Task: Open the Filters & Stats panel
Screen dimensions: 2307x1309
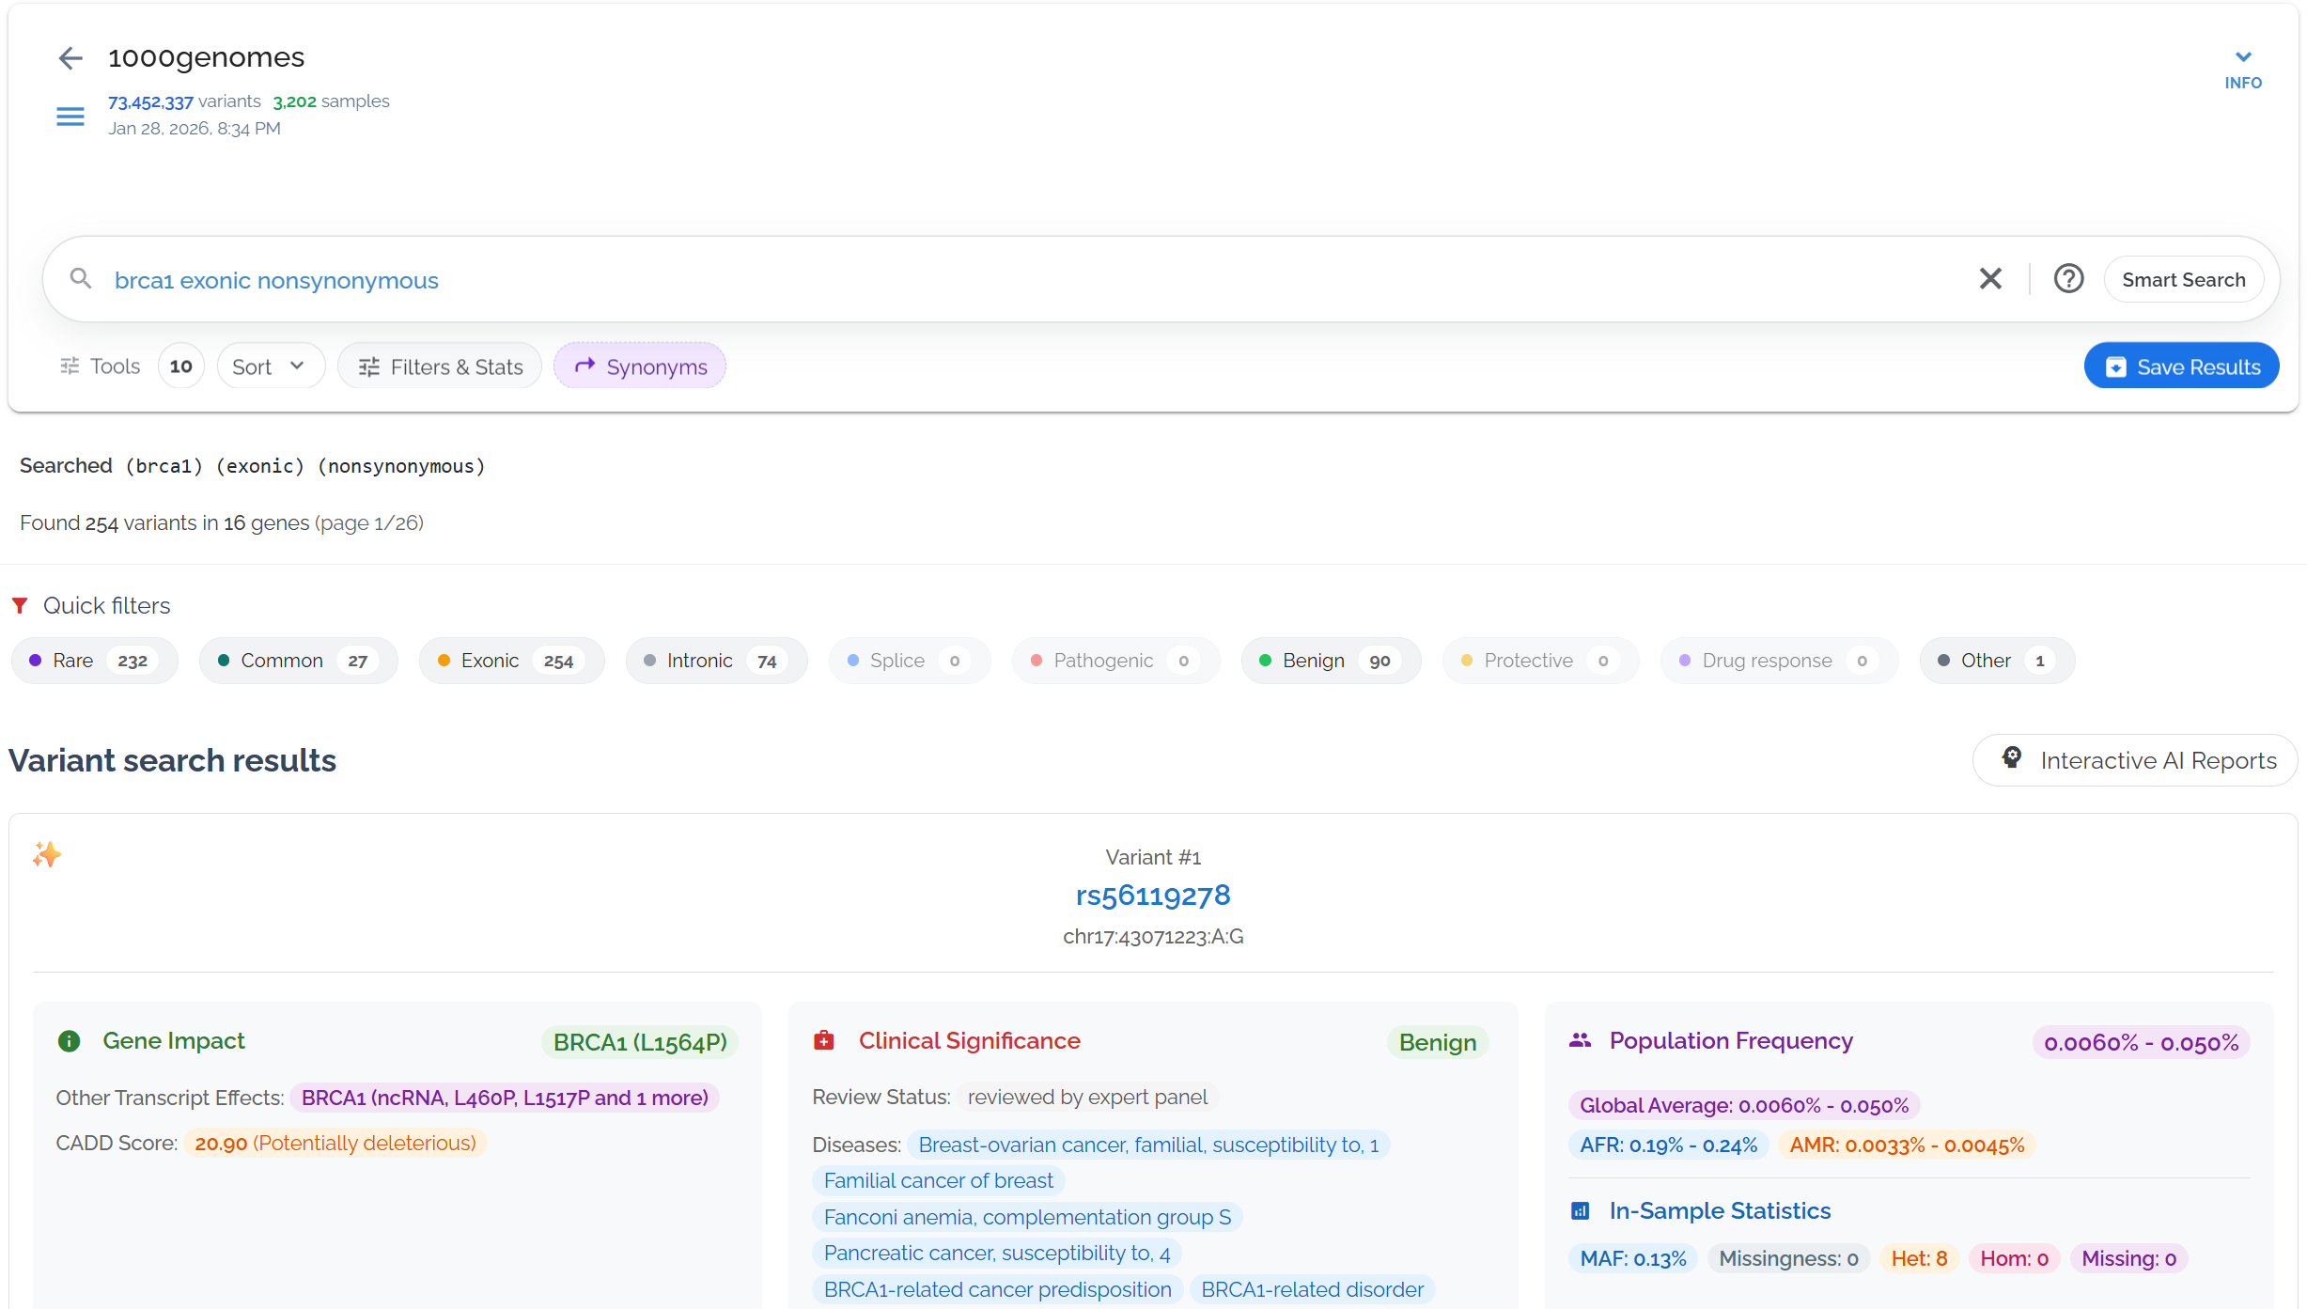Action: tap(440, 366)
